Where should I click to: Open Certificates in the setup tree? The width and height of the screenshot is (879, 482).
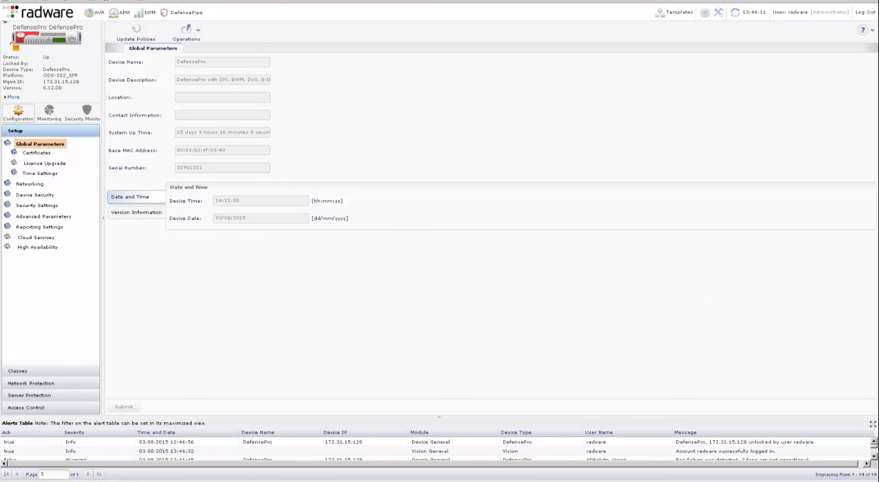(37, 153)
